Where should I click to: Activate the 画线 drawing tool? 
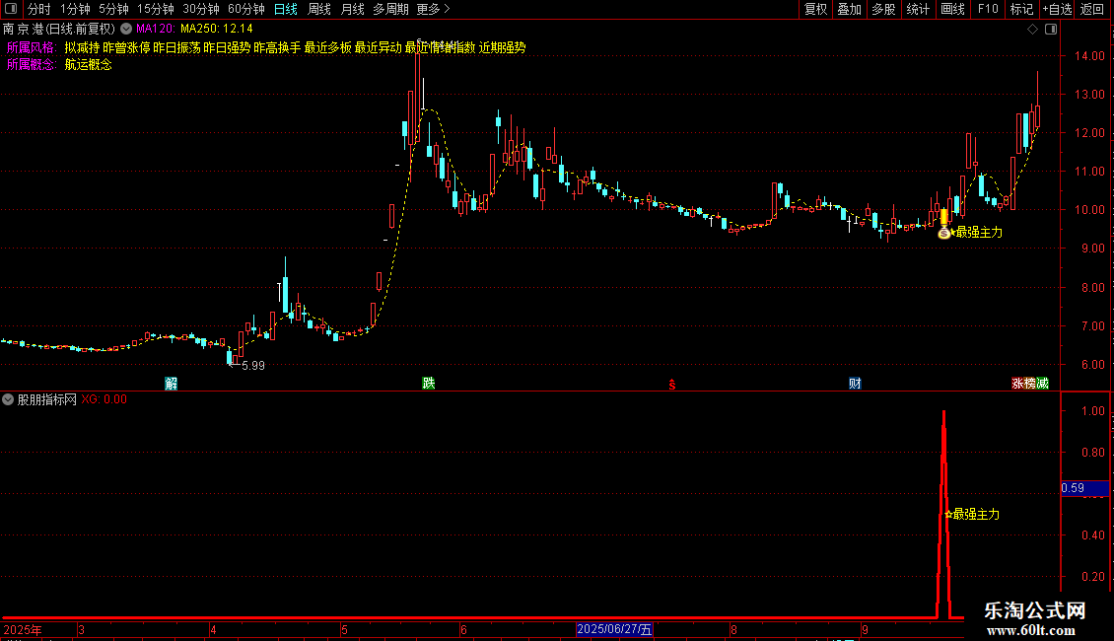tap(952, 9)
